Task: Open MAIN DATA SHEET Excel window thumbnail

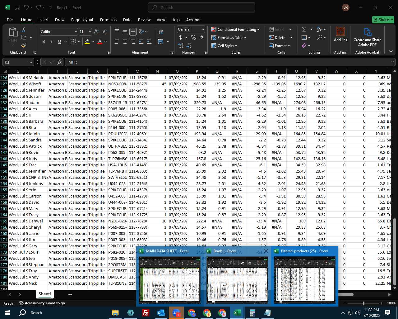Action: 170,276
